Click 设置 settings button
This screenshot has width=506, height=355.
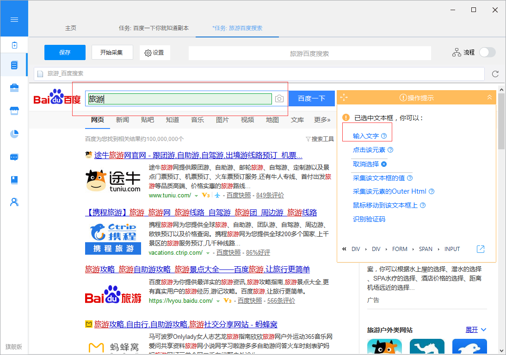coord(154,53)
